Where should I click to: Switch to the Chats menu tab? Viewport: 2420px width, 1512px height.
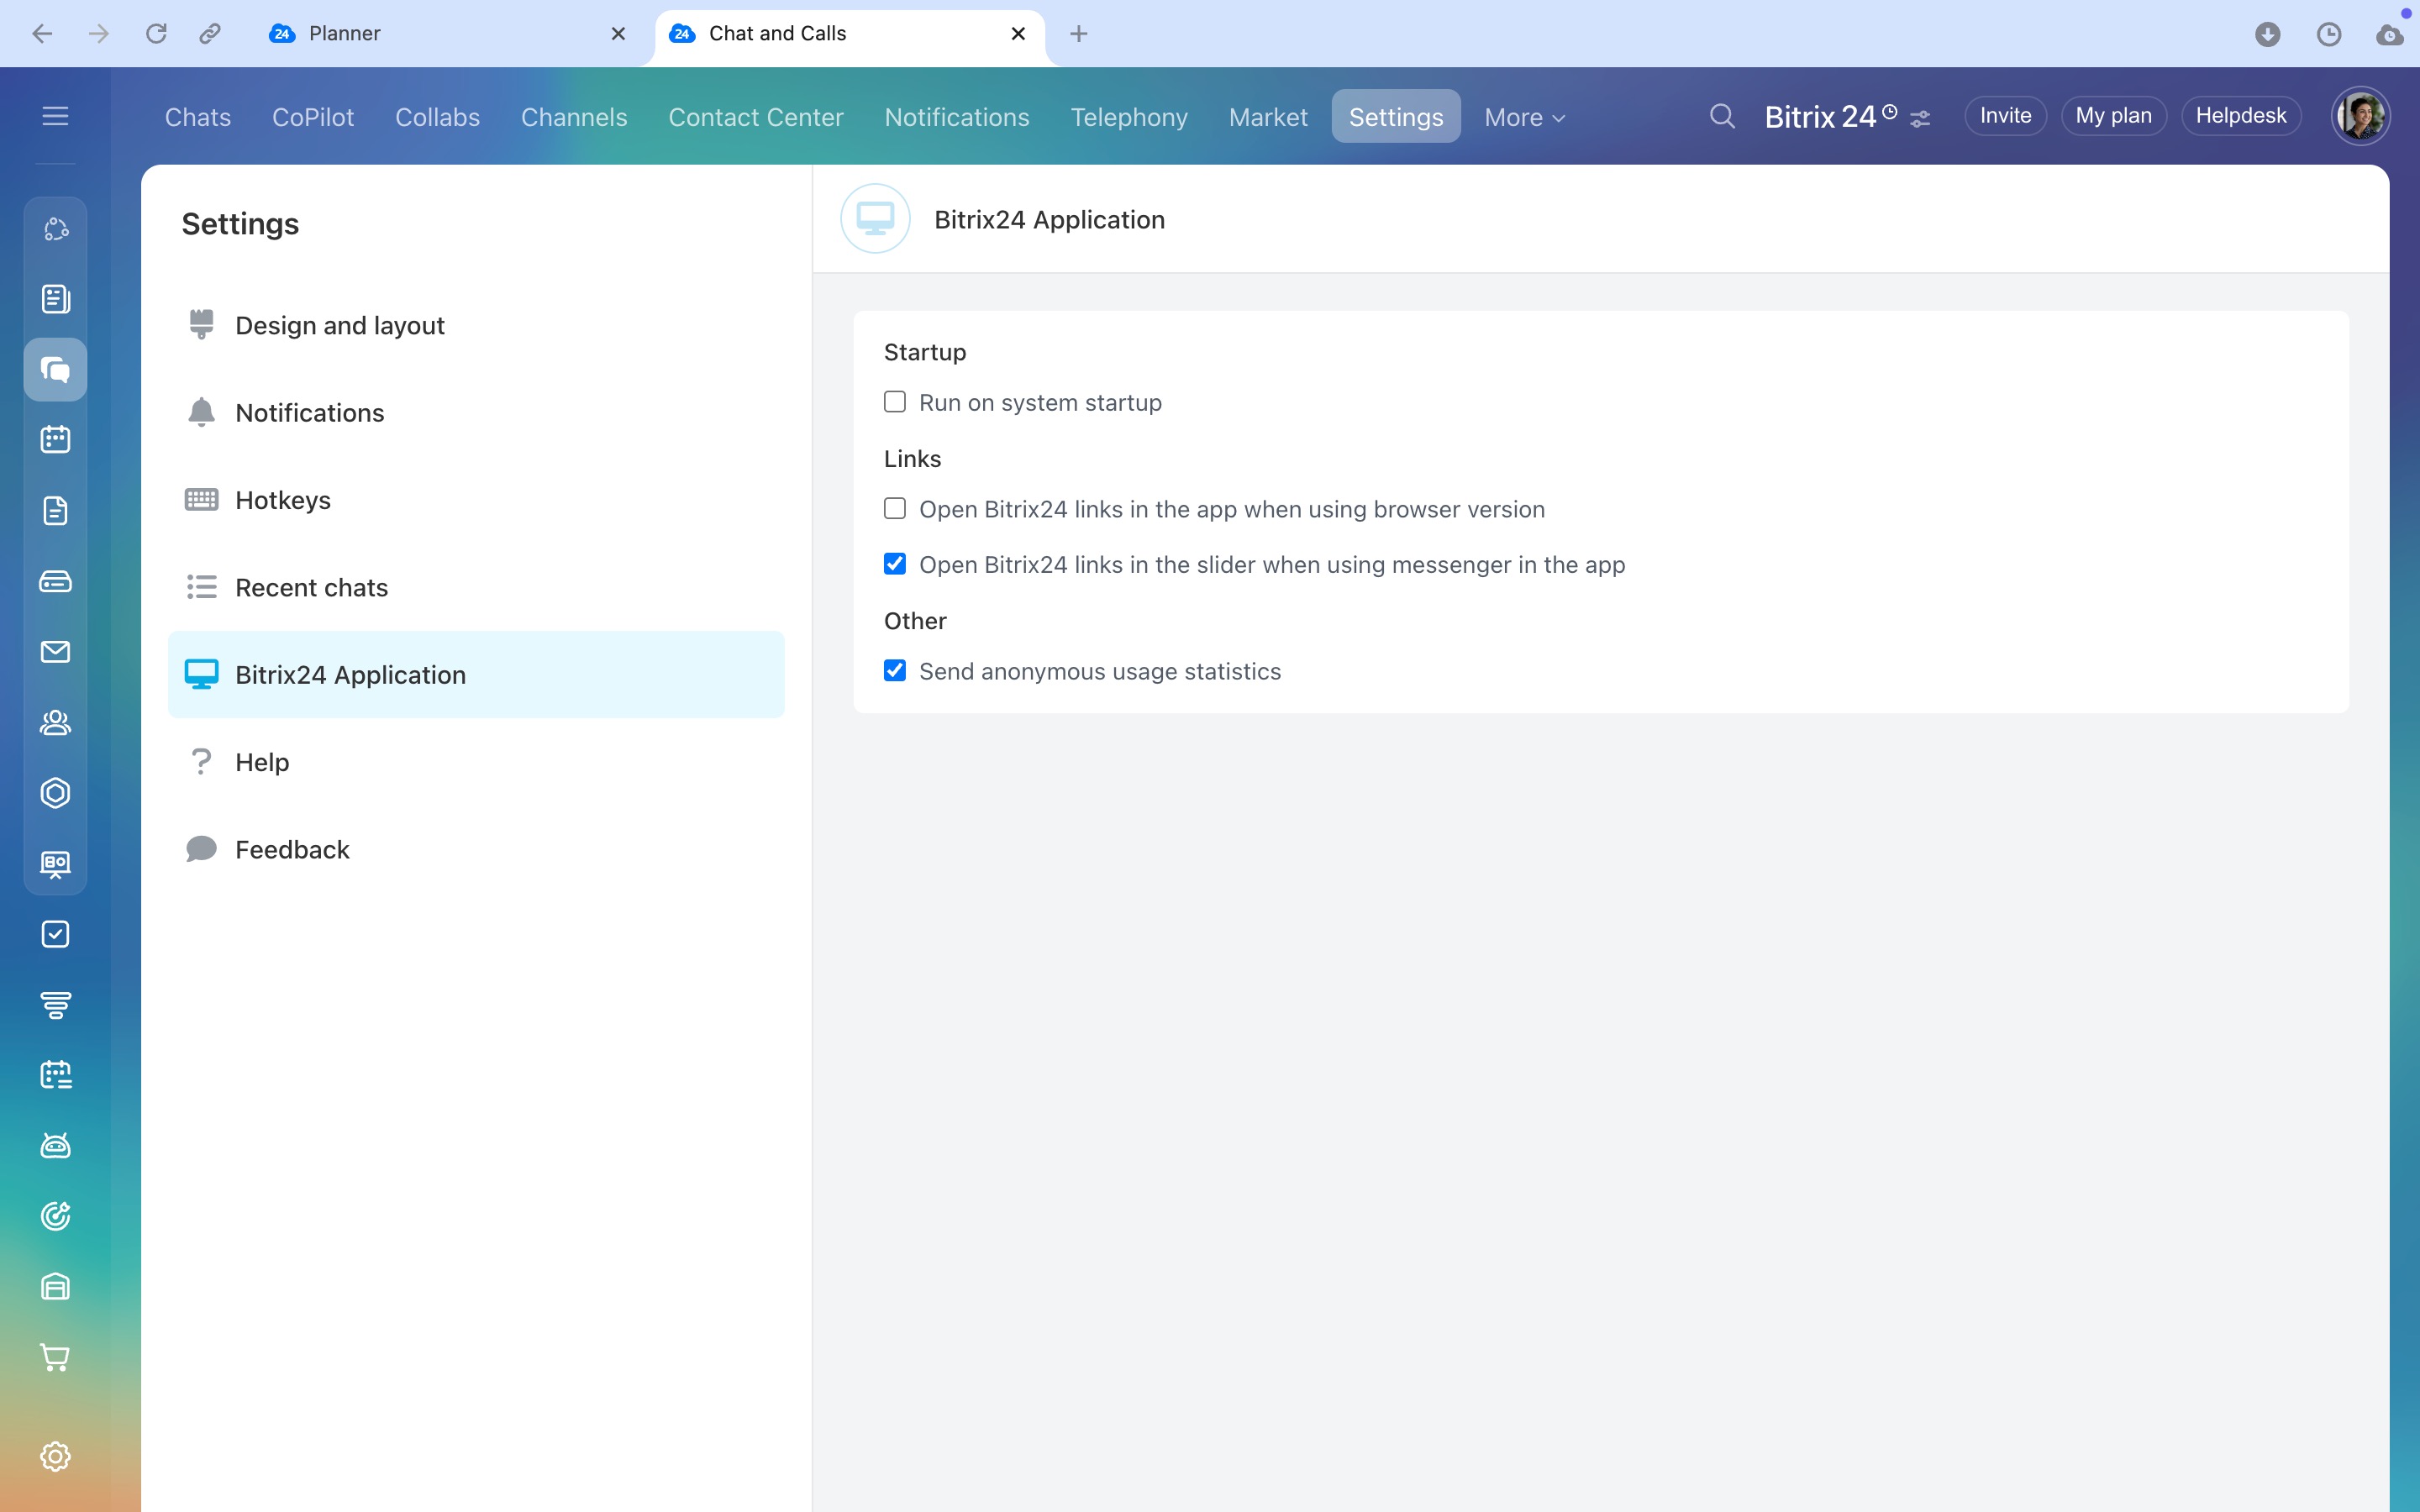198,117
